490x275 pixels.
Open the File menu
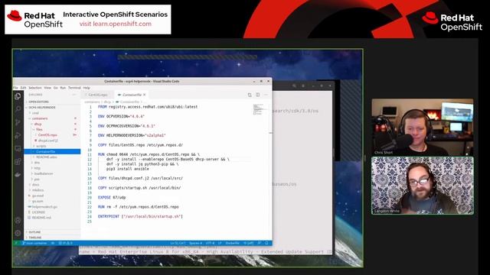[15, 88]
